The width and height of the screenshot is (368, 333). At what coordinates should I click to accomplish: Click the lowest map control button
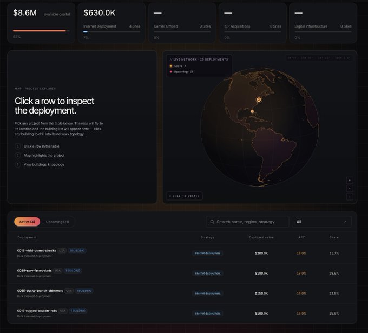(x=350, y=197)
